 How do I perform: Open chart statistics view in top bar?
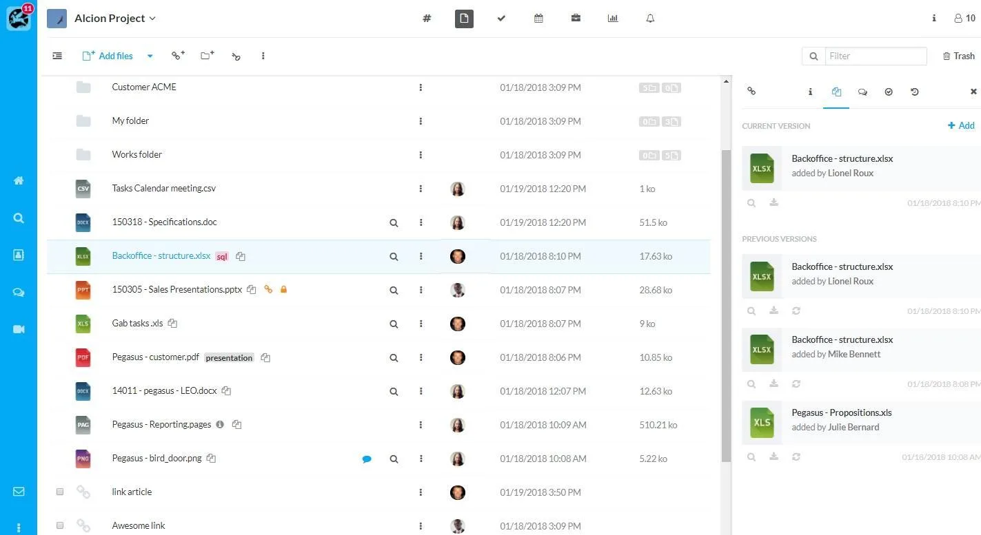(x=613, y=19)
